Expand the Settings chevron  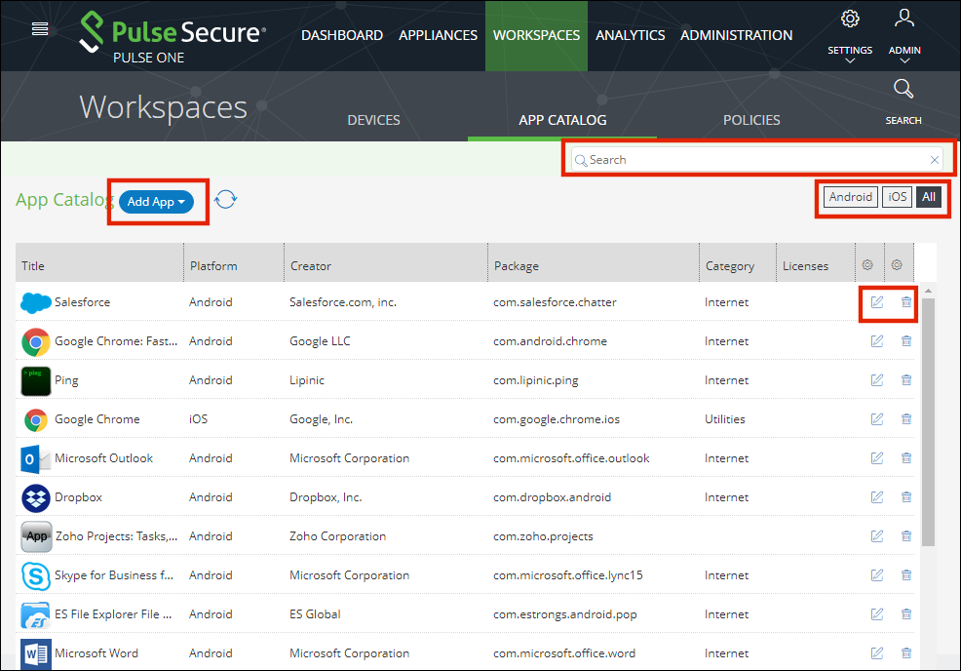coord(850,60)
